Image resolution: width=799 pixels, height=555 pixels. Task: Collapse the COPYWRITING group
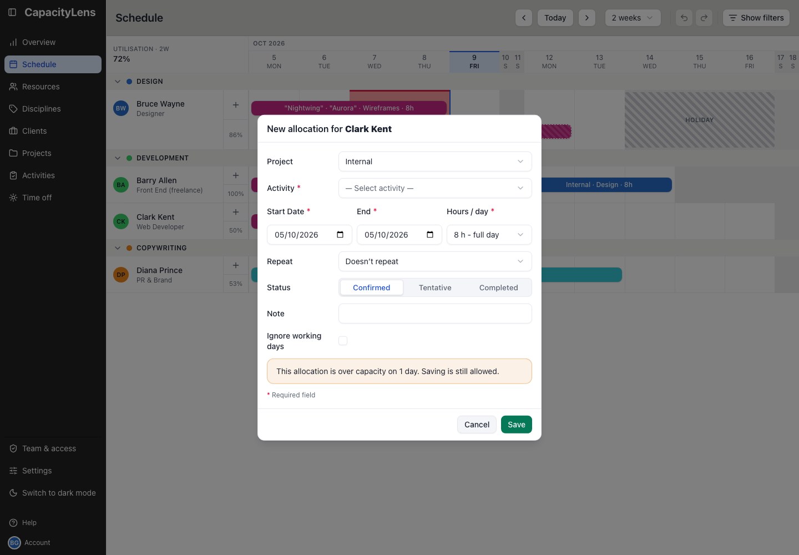click(x=118, y=248)
